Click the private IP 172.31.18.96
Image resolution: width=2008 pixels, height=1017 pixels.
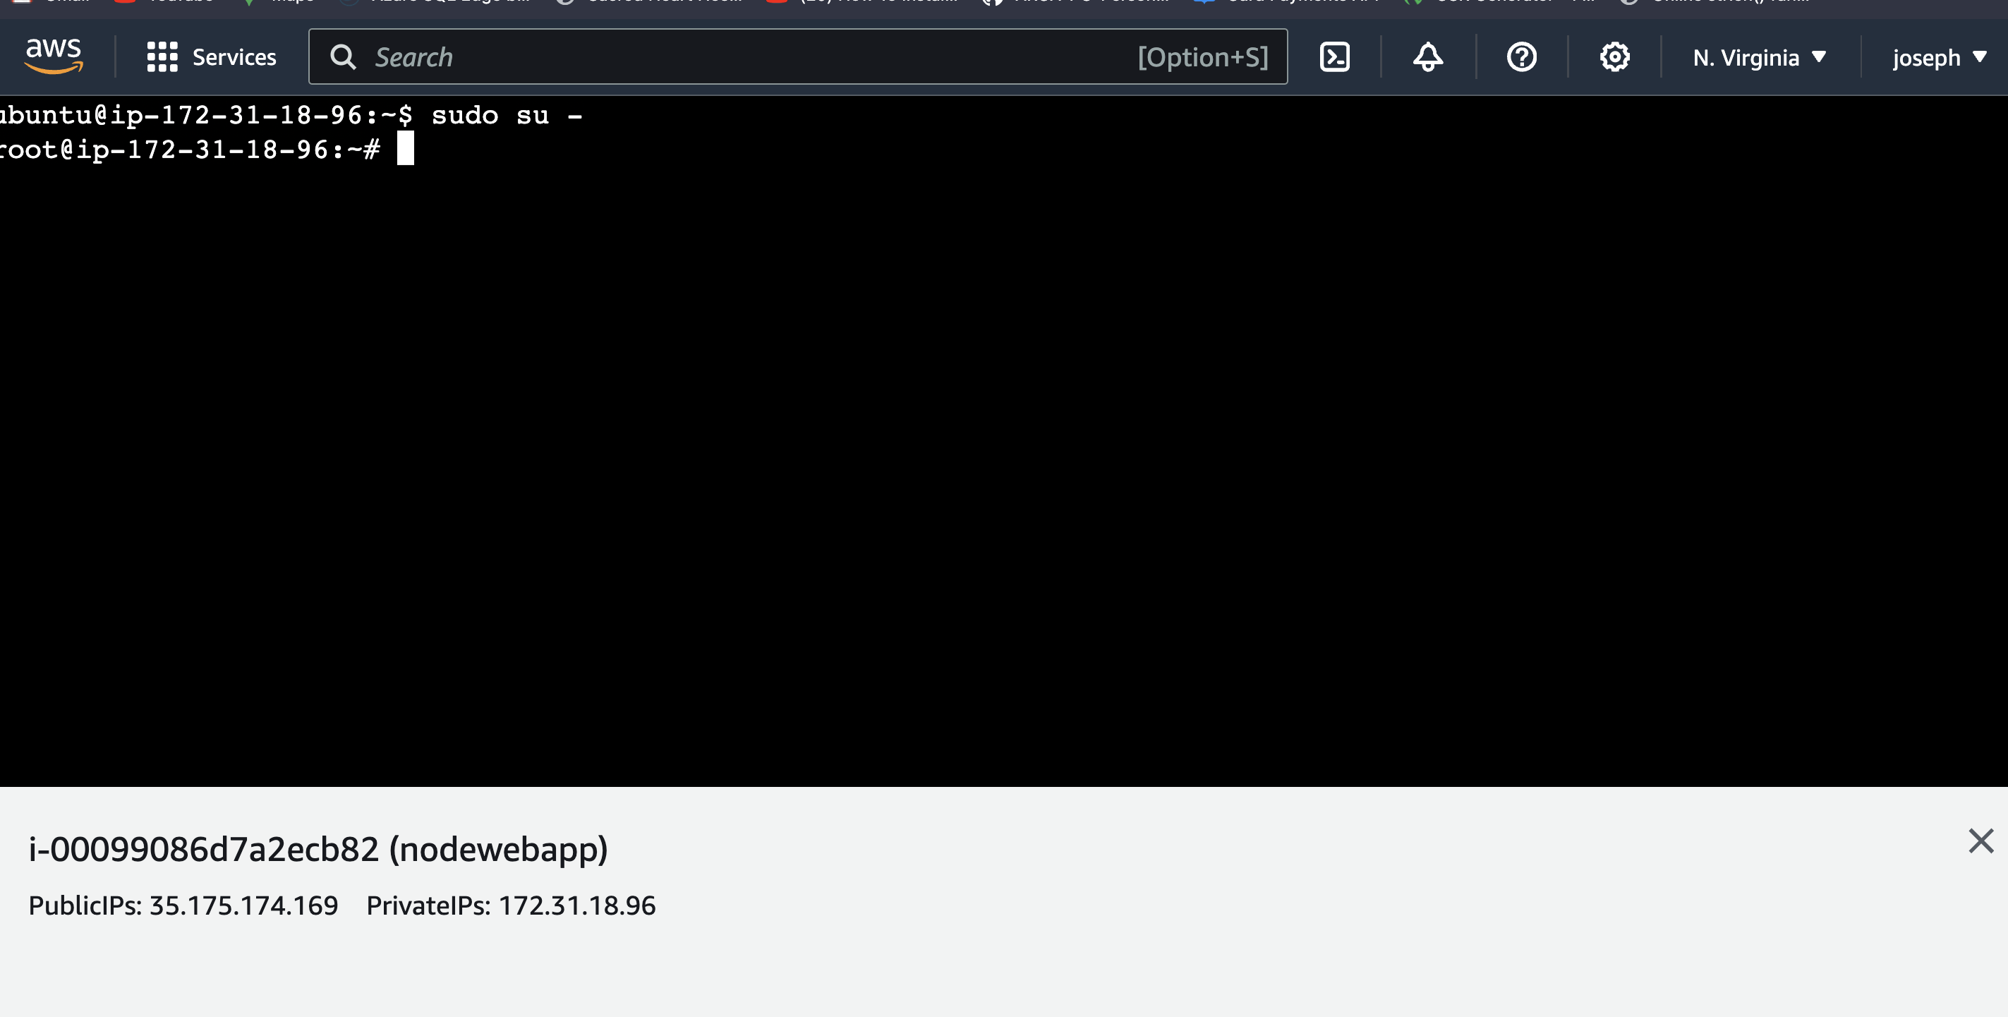(x=577, y=905)
